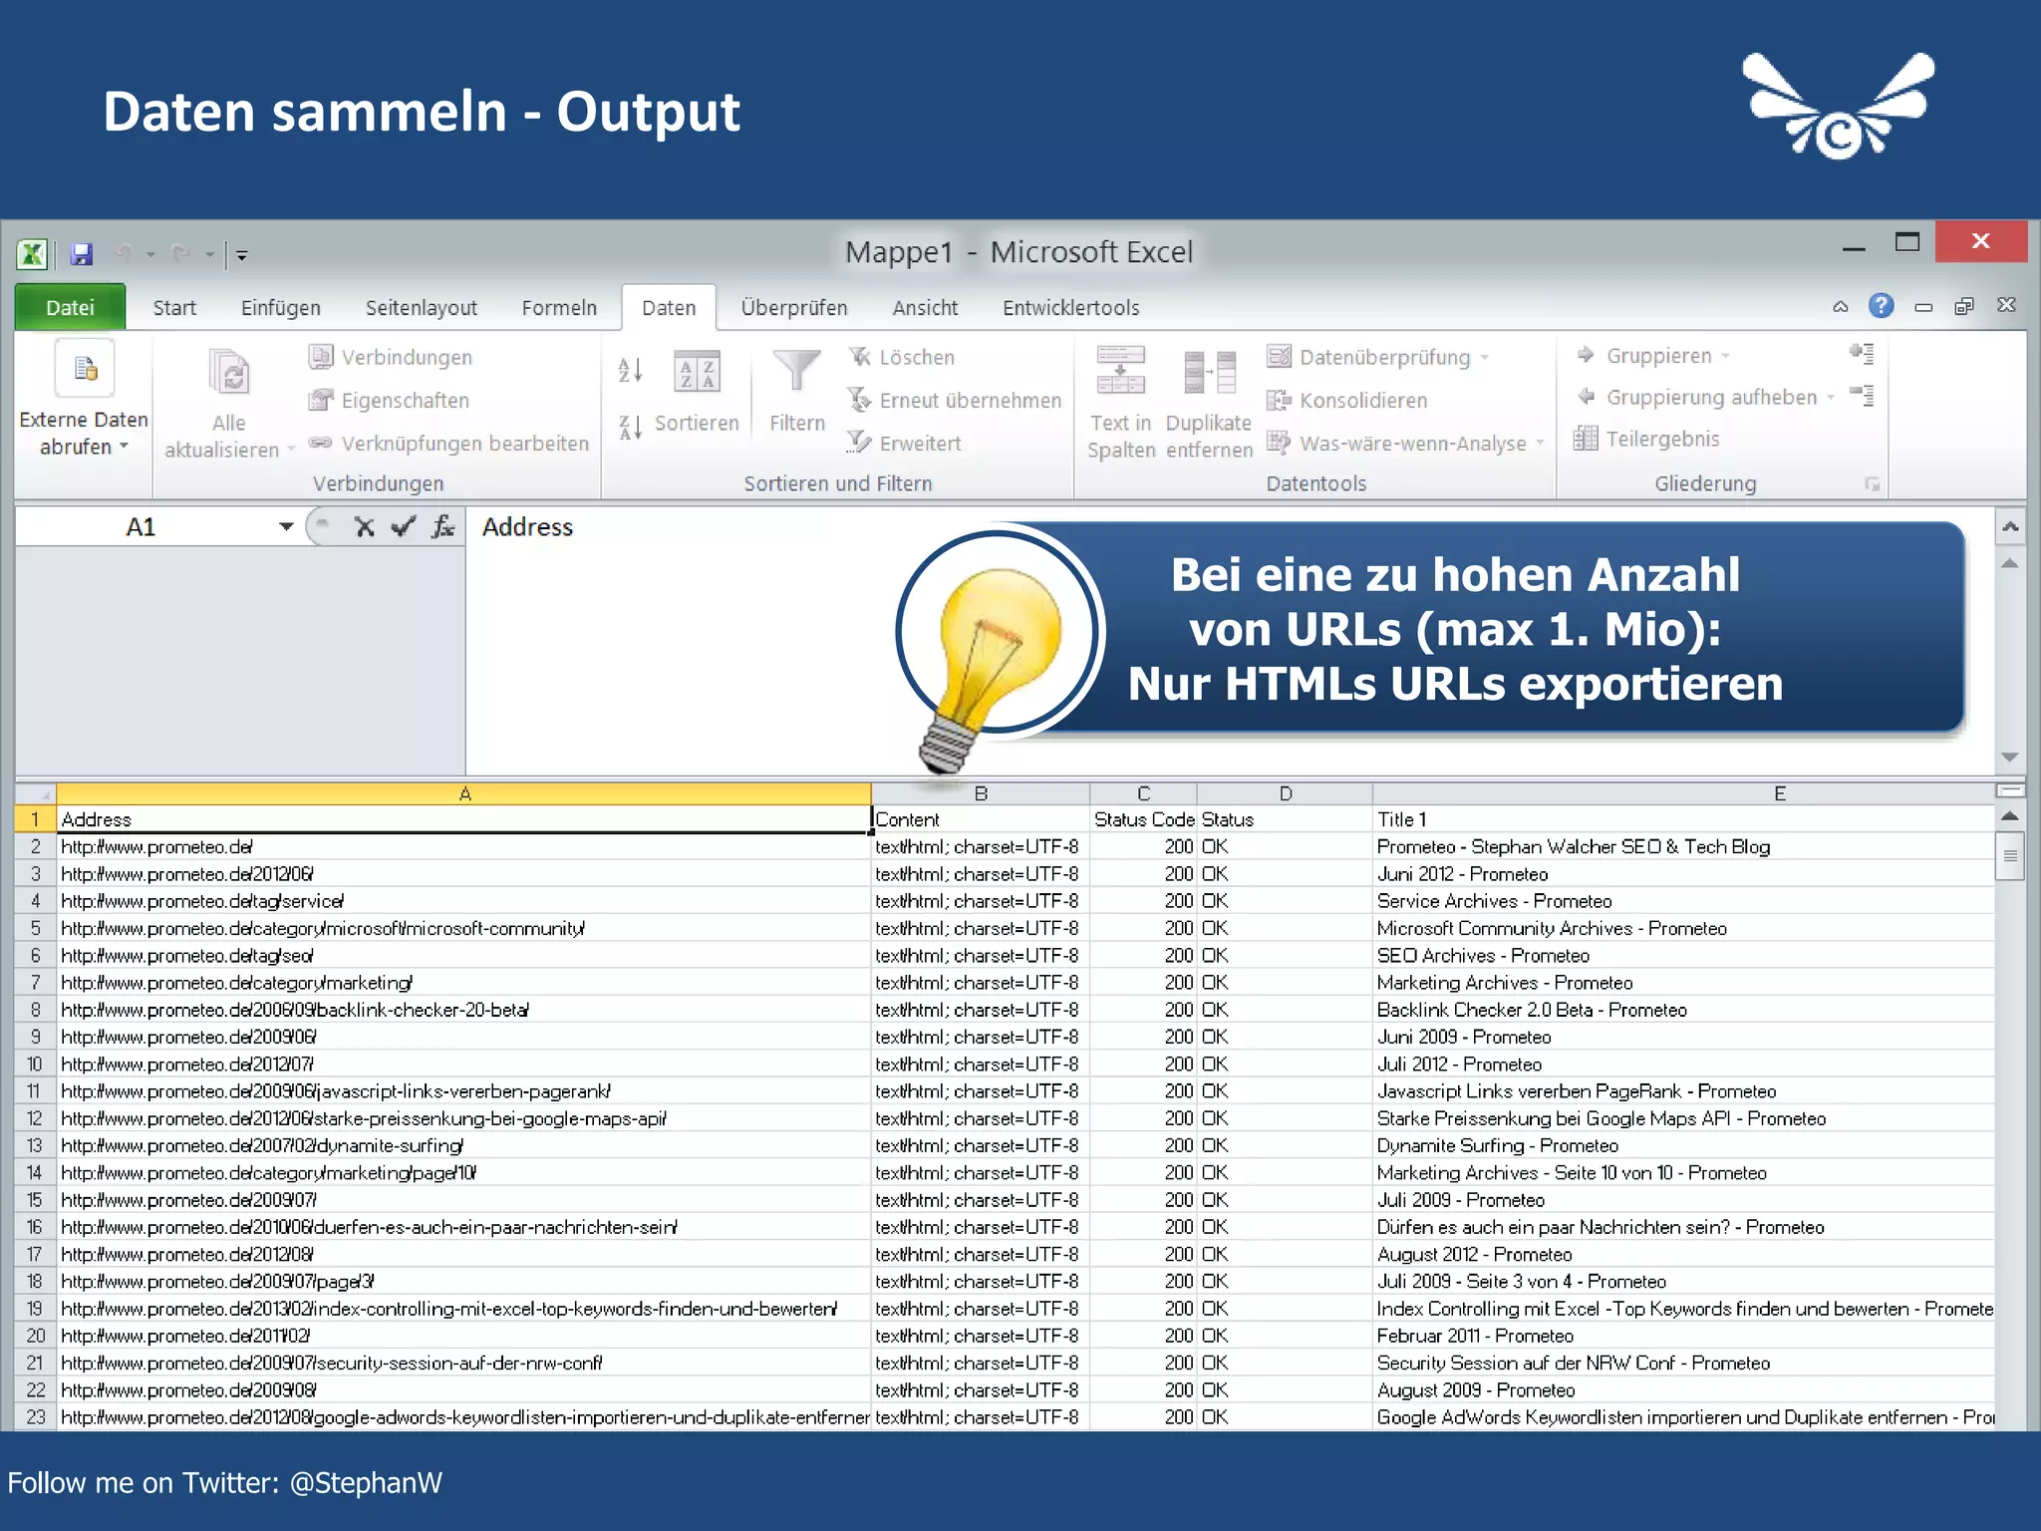Image resolution: width=2041 pixels, height=1531 pixels.
Task: Cancel the entry with the X icon in formula bar
Action: click(365, 527)
